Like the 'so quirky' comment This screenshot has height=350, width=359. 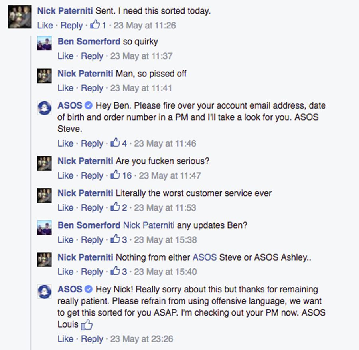(65, 56)
